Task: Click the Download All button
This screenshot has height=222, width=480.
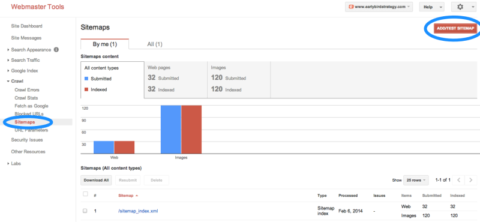Action: [96, 181]
